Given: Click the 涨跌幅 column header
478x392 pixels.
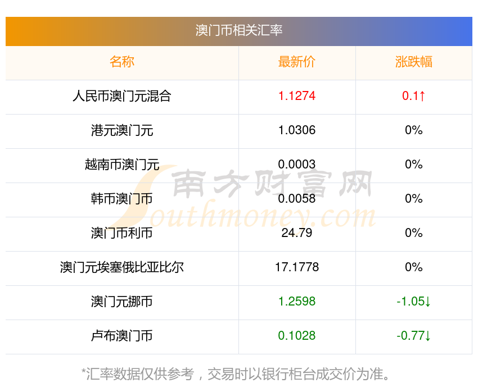Looking at the screenshot, I should click(x=414, y=62).
